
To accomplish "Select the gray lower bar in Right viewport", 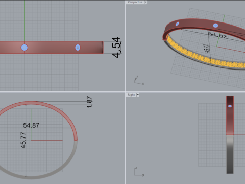I will pyautogui.click(x=230, y=154).
